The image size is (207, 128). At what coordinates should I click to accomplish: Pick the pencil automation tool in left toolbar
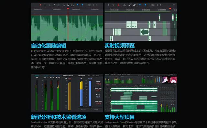coord(54,5)
